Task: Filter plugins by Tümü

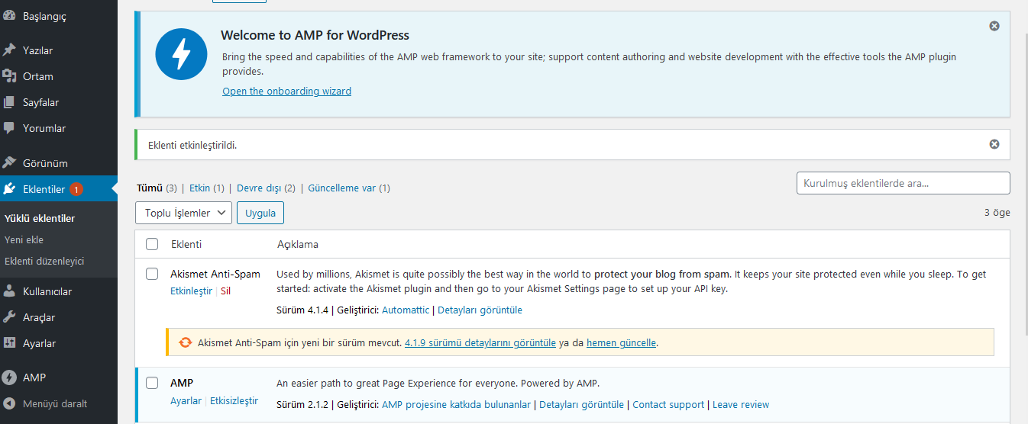Action: (150, 188)
